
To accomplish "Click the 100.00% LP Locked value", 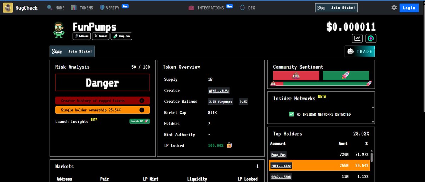I will 216,146.
